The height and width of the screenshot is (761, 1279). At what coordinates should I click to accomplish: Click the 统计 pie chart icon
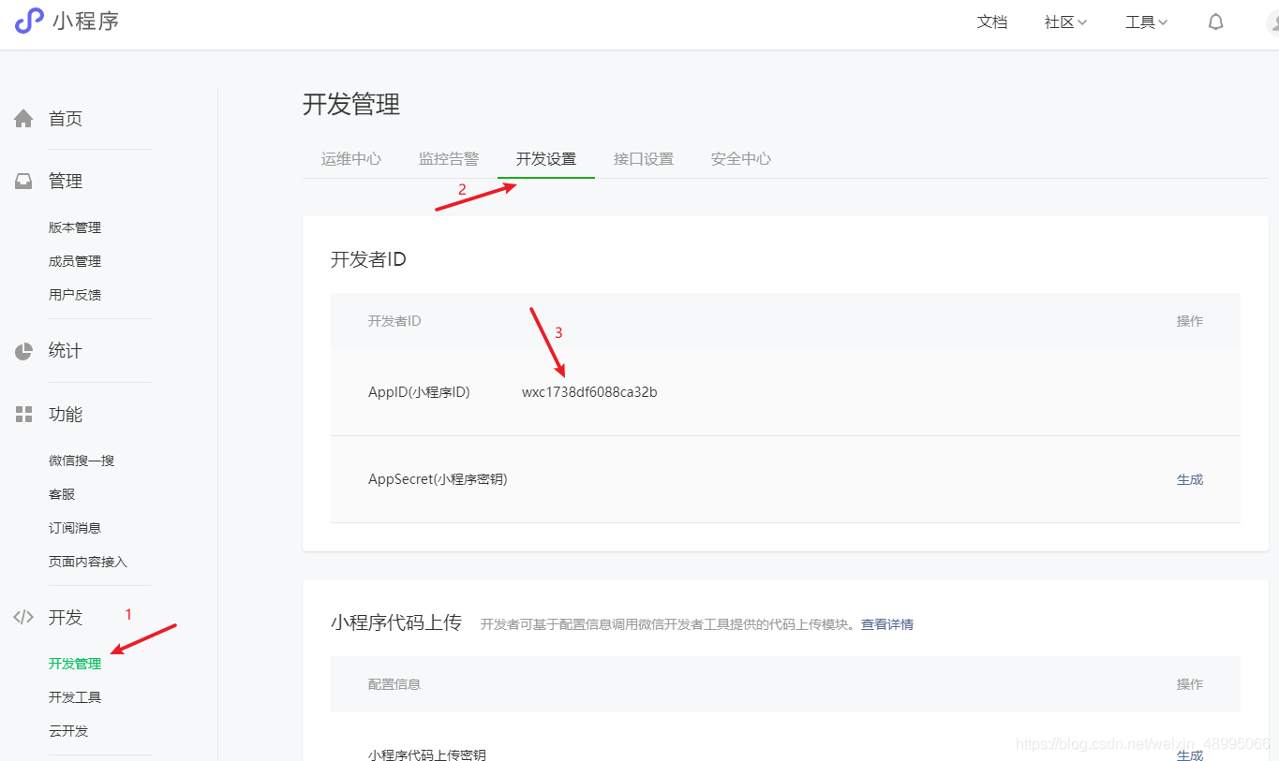[23, 351]
